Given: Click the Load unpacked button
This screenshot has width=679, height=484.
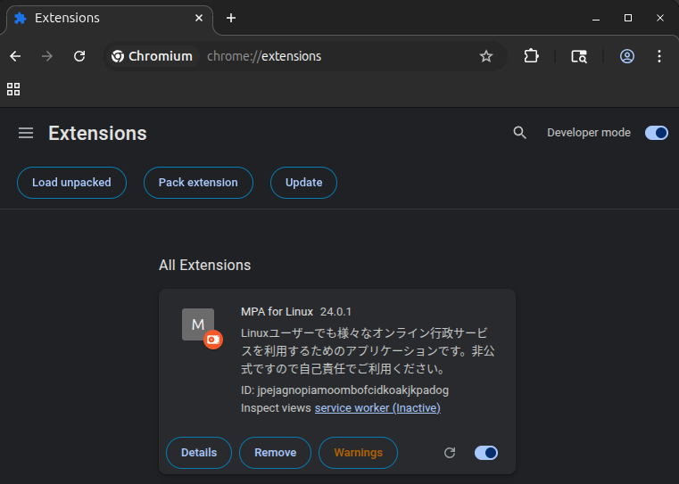Looking at the screenshot, I should click(x=71, y=183).
